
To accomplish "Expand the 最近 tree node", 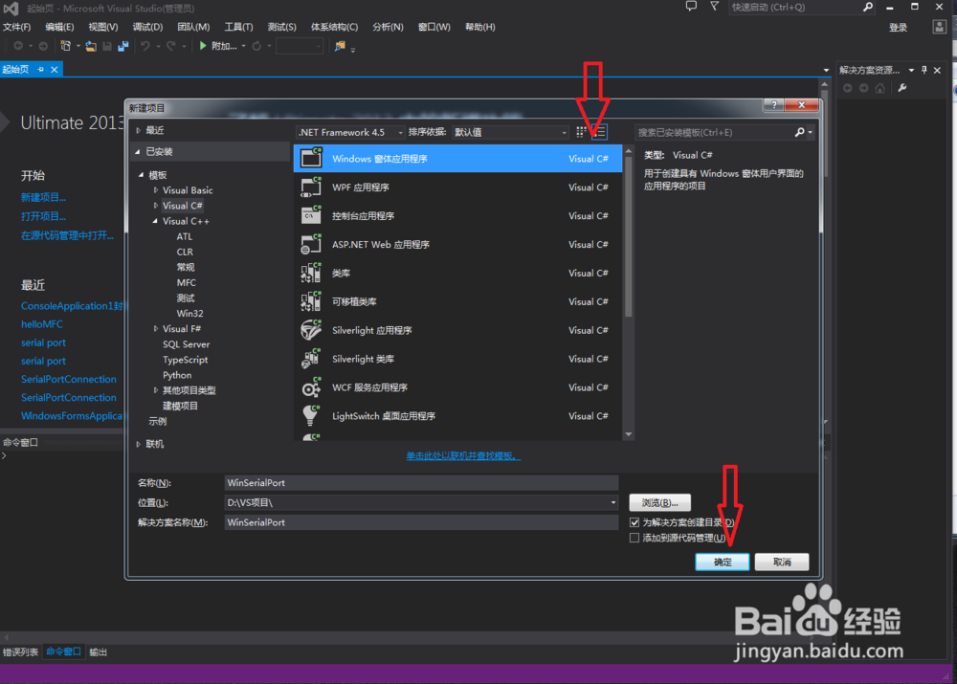I will tap(139, 130).
